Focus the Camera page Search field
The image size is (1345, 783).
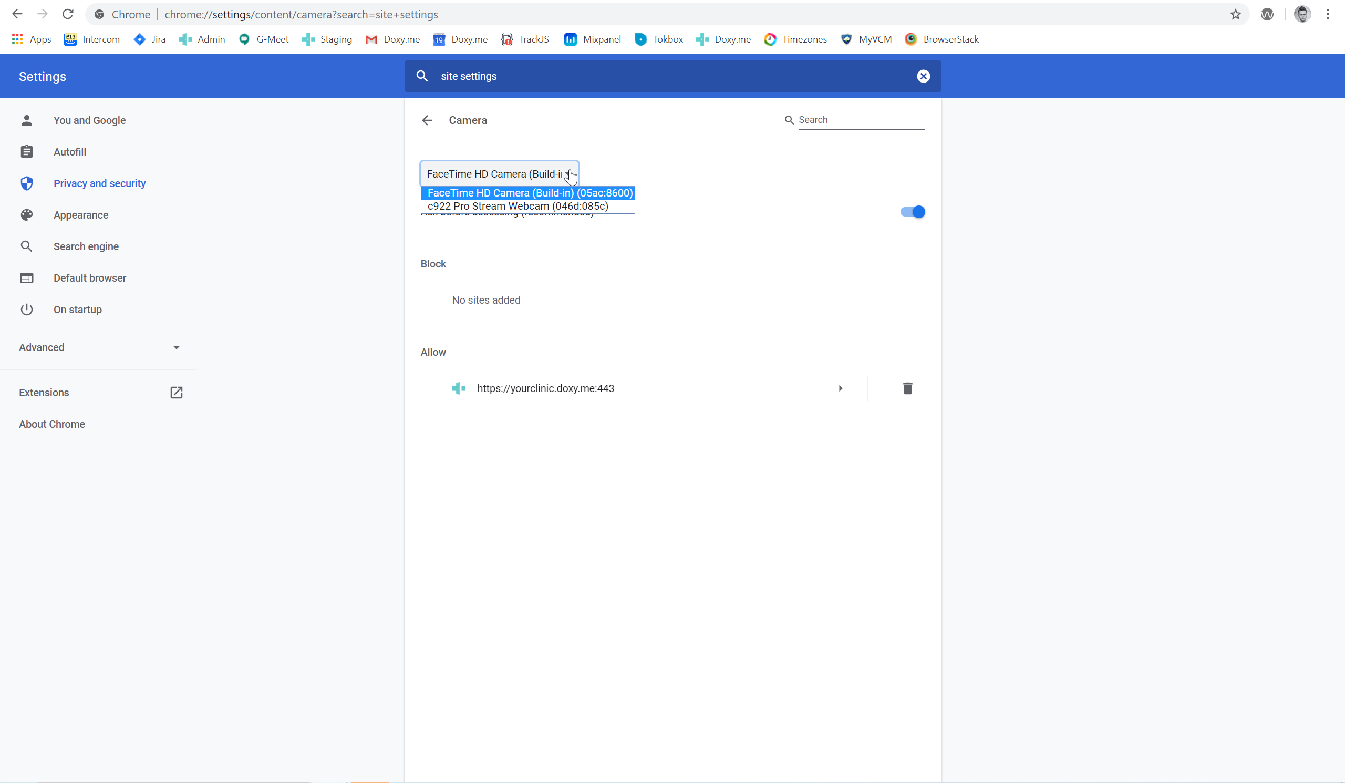[861, 120]
